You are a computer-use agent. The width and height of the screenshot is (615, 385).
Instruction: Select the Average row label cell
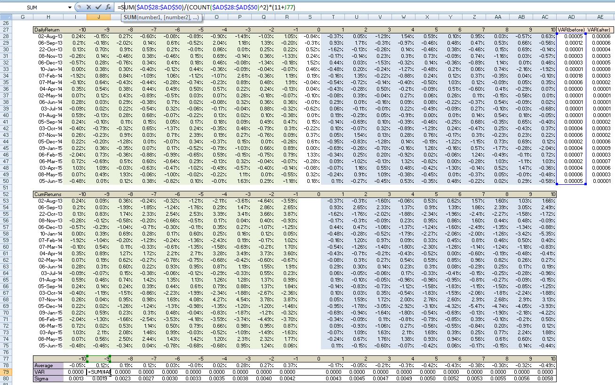point(48,365)
